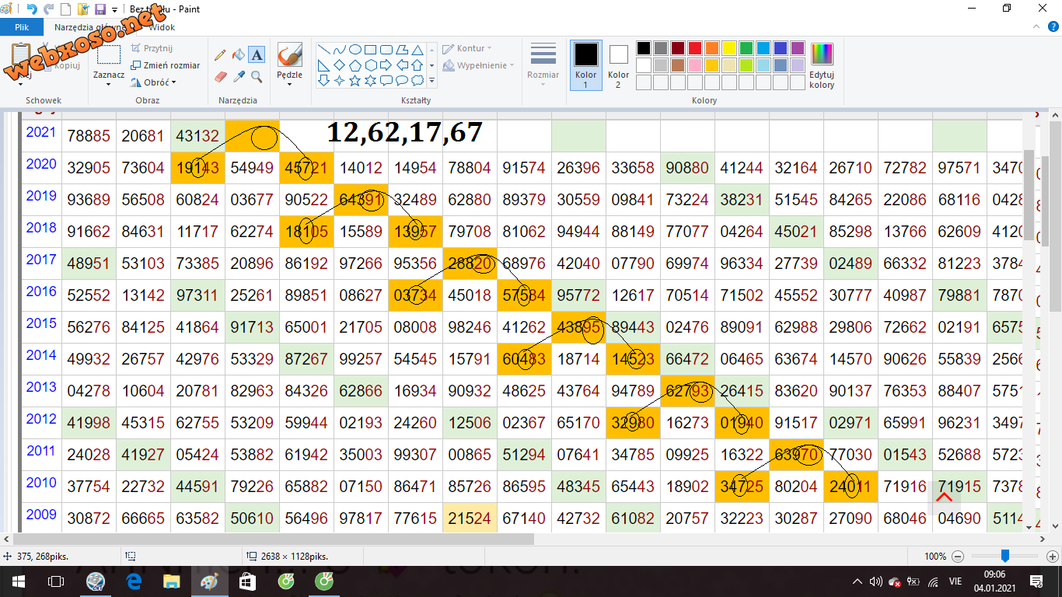
Task: Choose the hexagon shape
Action: click(x=370, y=65)
